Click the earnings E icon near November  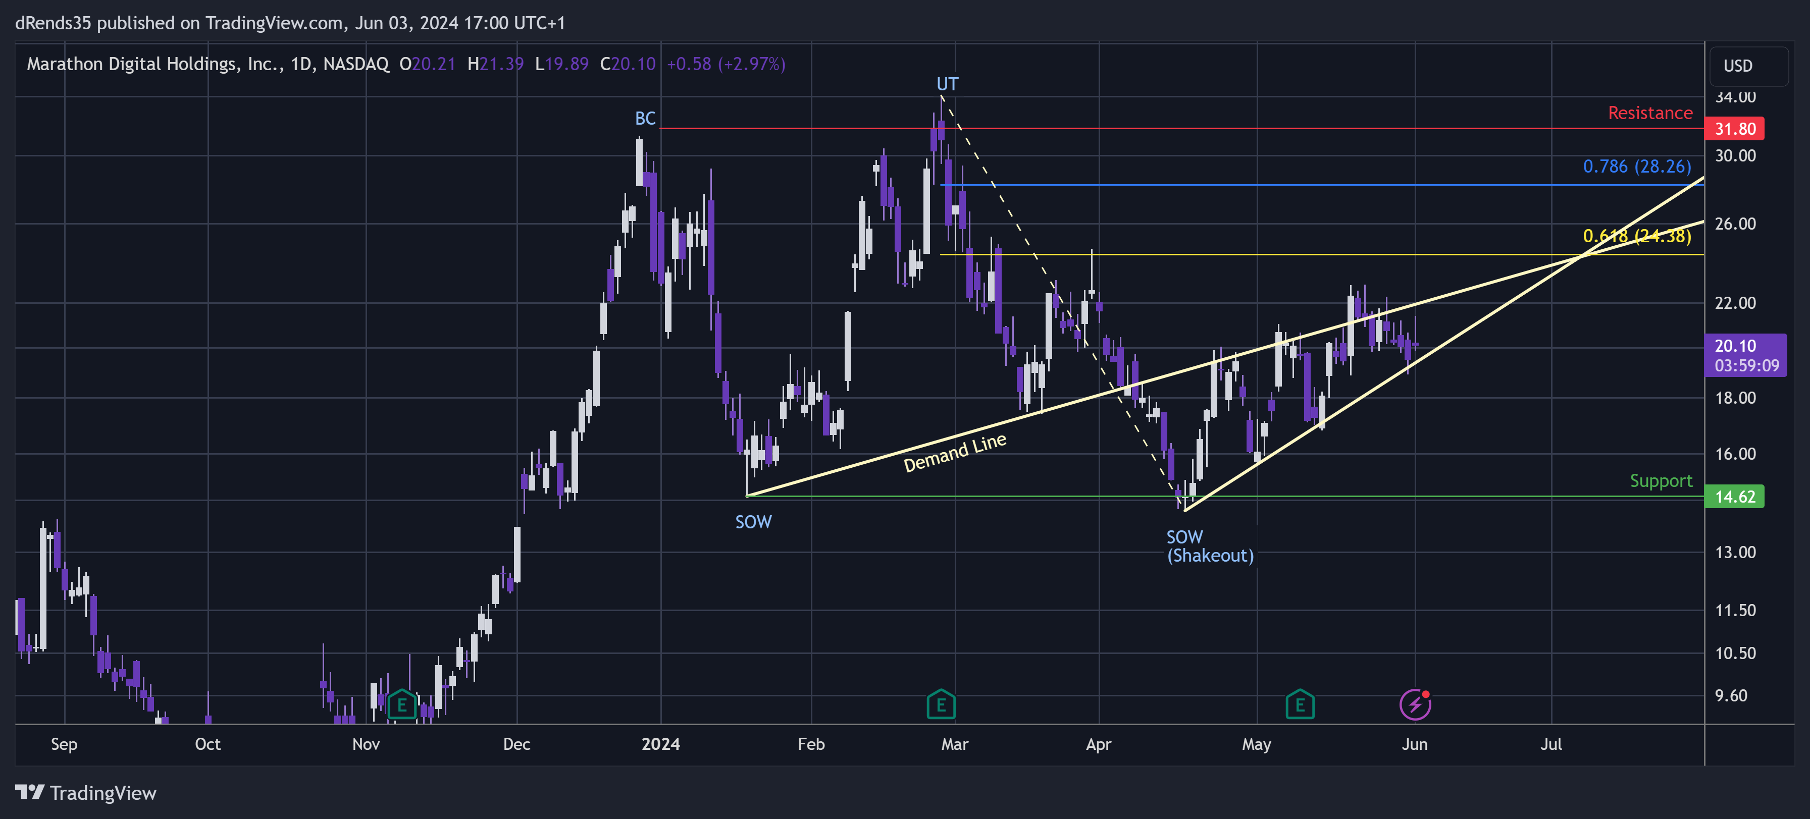402,704
